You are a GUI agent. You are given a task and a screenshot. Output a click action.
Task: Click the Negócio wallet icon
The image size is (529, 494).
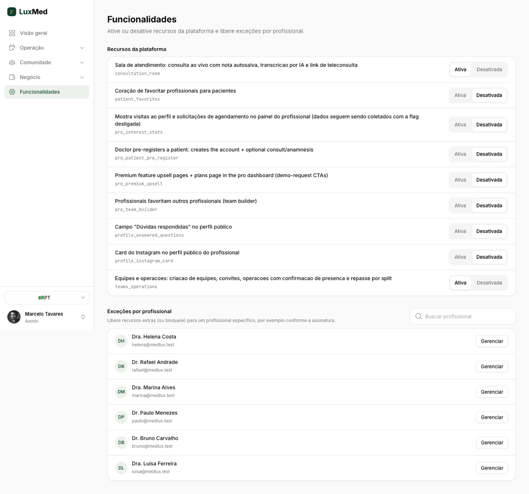[12, 77]
